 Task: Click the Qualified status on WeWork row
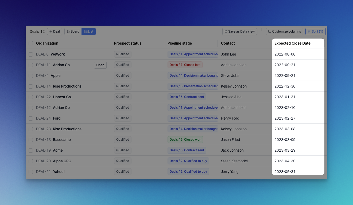pos(123,54)
